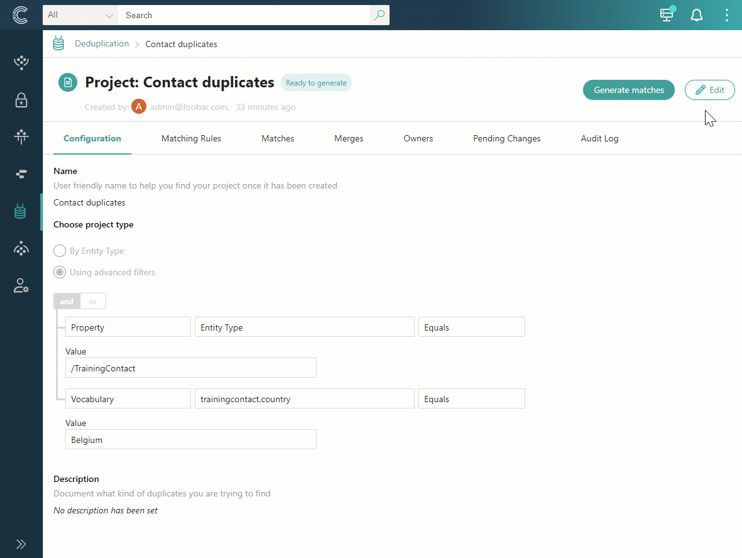This screenshot has width=742, height=558.
Task: Open the notifications bell icon
Action: pos(697,15)
